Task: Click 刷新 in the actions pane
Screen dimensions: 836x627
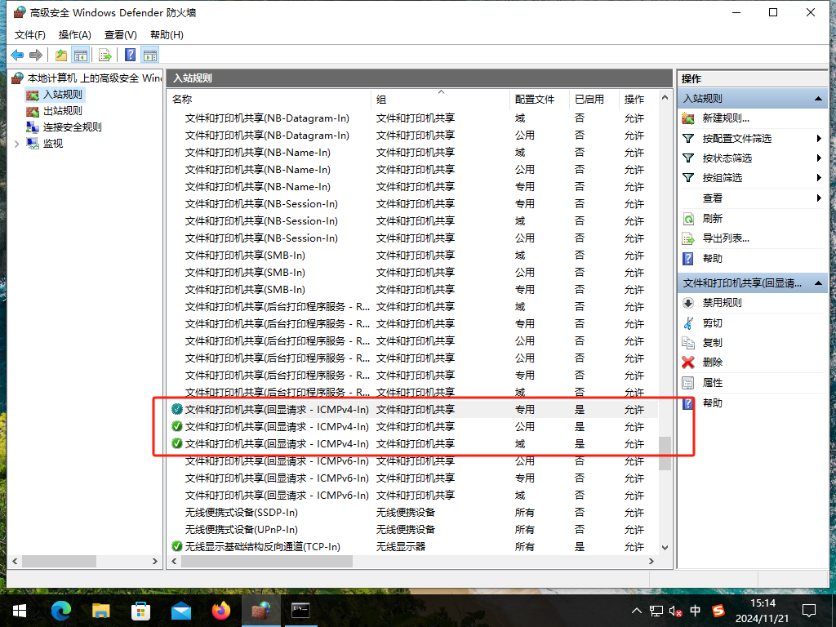Action: pyautogui.click(x=712, y=219)
